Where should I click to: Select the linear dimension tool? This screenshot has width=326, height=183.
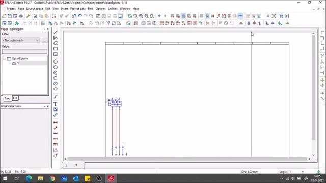click(56, 123)
